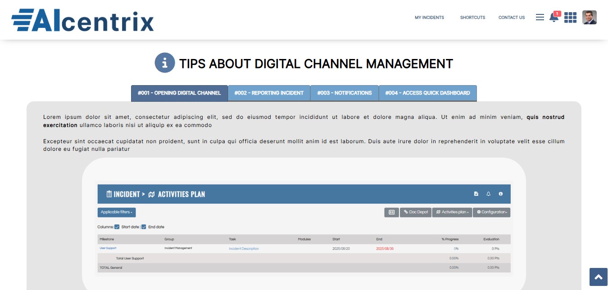Viewport: 608px width, 290px height.
Task: Go to My Incidents
Action: click(429, 18)
